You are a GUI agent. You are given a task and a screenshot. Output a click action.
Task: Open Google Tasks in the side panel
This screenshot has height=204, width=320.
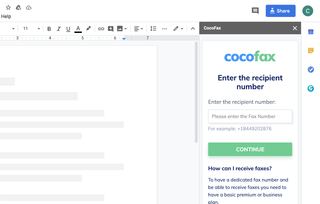(x=311, y=70)
